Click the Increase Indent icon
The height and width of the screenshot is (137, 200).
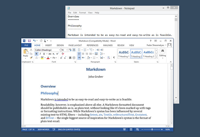point(102,50)
